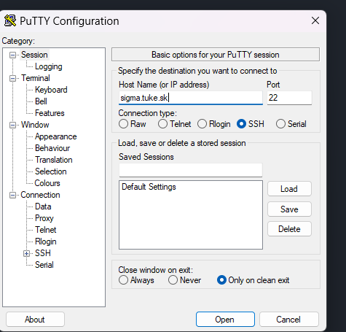
Task: Focus the Host Name input field
Action: click(191, 98)
